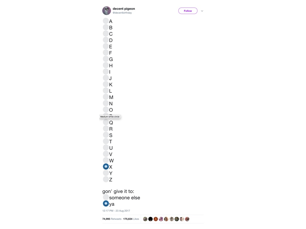Open the 12:17 PM tweet timestamp
The width and height of the screenshot is (306, 229).
pyautogui.click(x=116, y=211)
